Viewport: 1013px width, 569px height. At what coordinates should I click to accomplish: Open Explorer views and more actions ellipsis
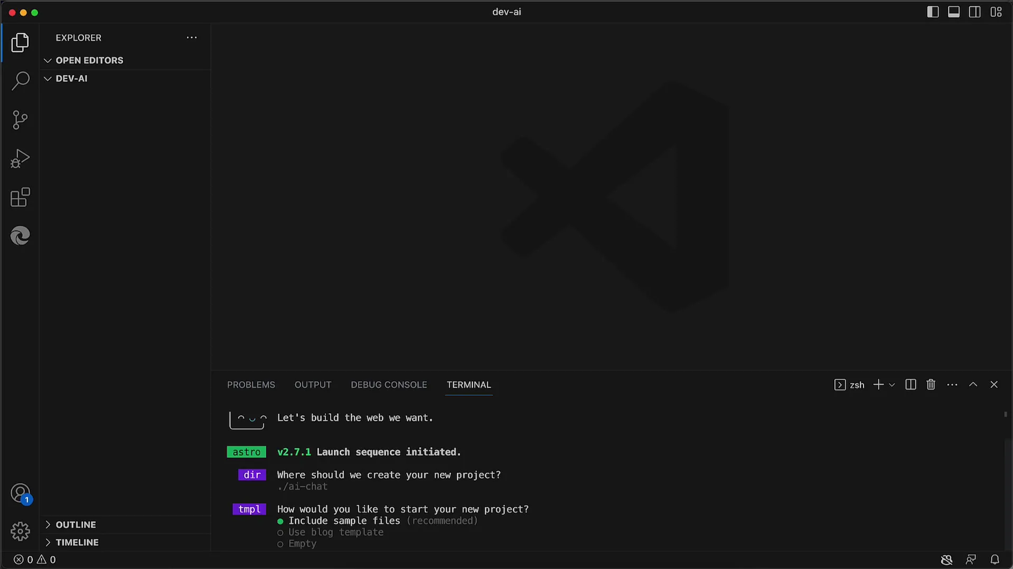192,37
